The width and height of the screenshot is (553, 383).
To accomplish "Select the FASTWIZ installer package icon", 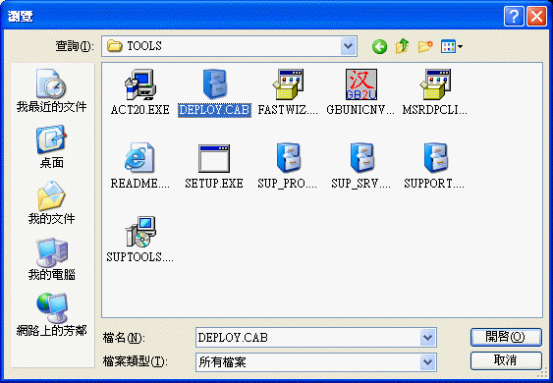I will [288, 84].
